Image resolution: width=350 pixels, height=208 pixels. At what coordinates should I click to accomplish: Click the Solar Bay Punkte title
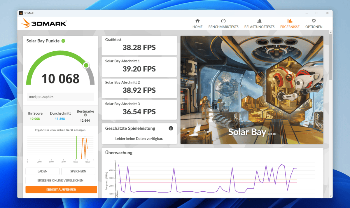43,41
